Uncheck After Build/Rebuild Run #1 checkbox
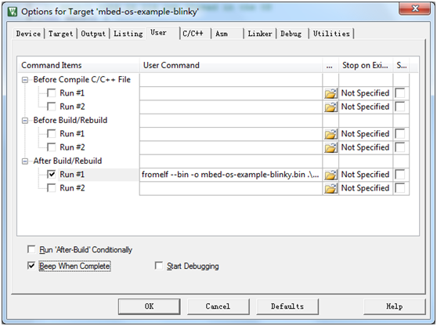 [x=51, y=175]
